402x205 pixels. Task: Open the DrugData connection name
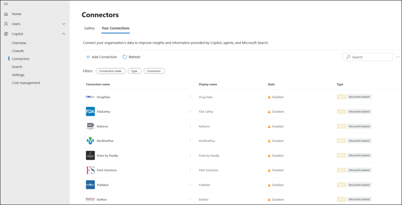[x=103, y=97]
